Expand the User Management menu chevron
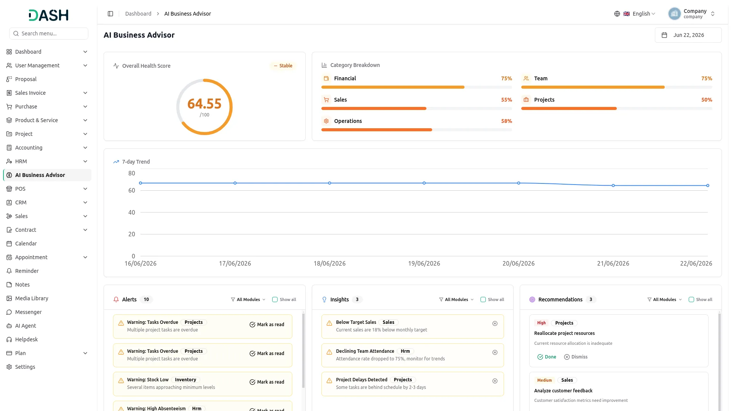The height and width of the screenshot is (411, 731). pos(85,65)
